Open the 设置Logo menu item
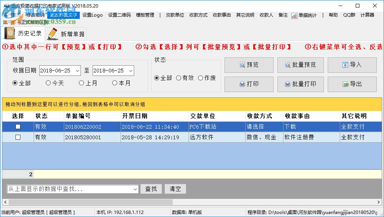The height and width of the screenshot is (217, 384). [x=93, y=15]
